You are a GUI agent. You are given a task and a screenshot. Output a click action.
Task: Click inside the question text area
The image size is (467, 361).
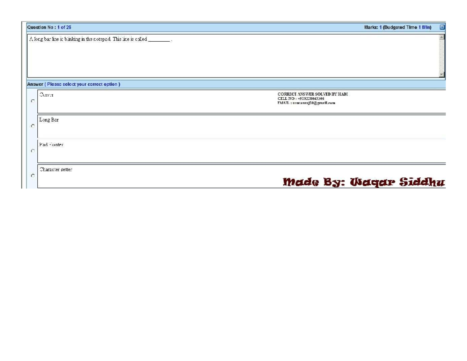coord(233,58)
